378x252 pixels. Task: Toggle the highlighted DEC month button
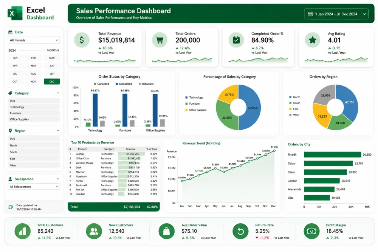[x=52, y=82]
